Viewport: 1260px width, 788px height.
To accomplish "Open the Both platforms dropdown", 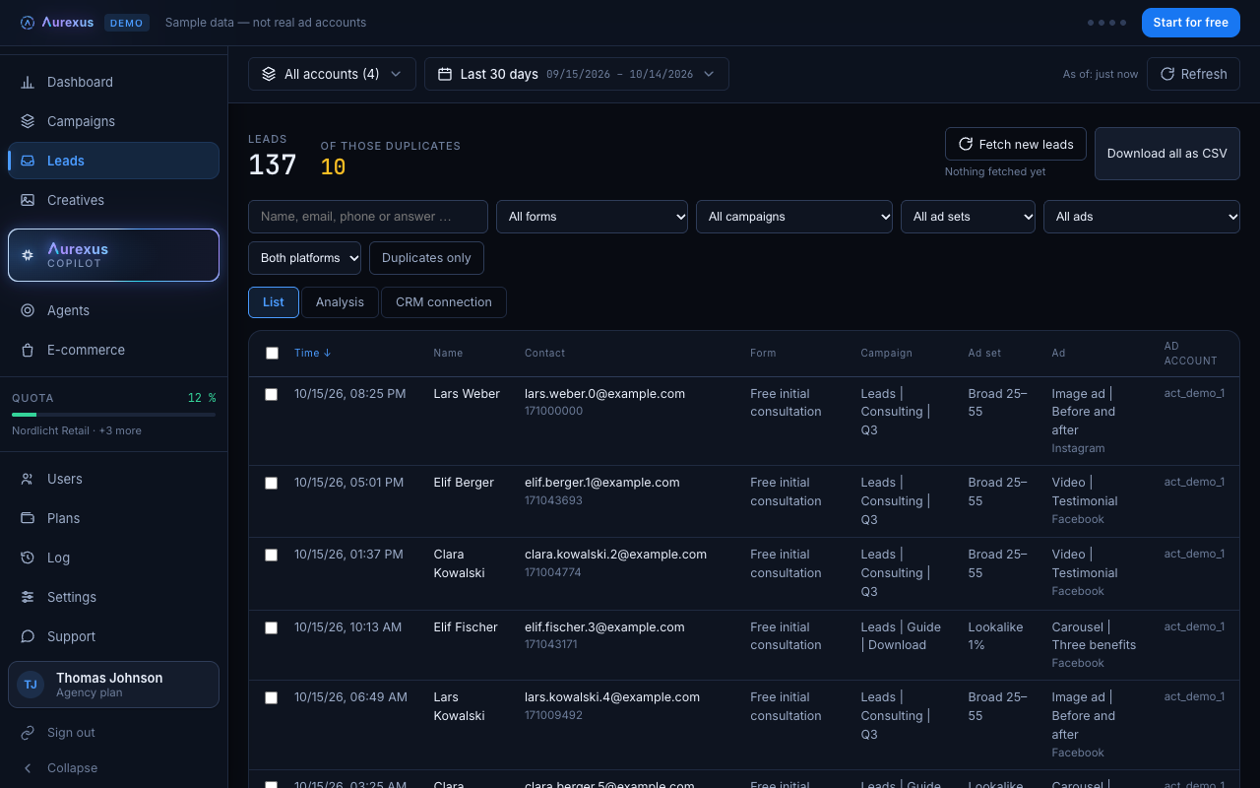I will point(304,258).
